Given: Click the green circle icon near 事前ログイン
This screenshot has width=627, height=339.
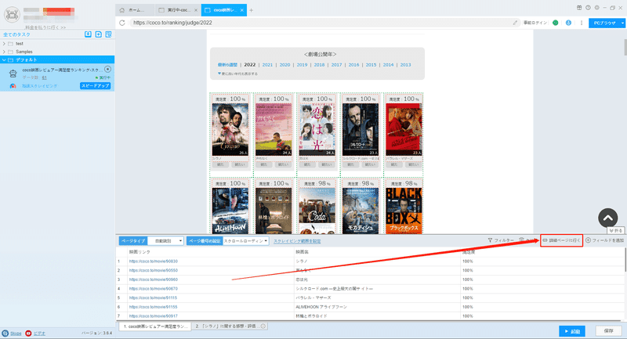Looking at the screenshot, I should (x=556, y=23).
